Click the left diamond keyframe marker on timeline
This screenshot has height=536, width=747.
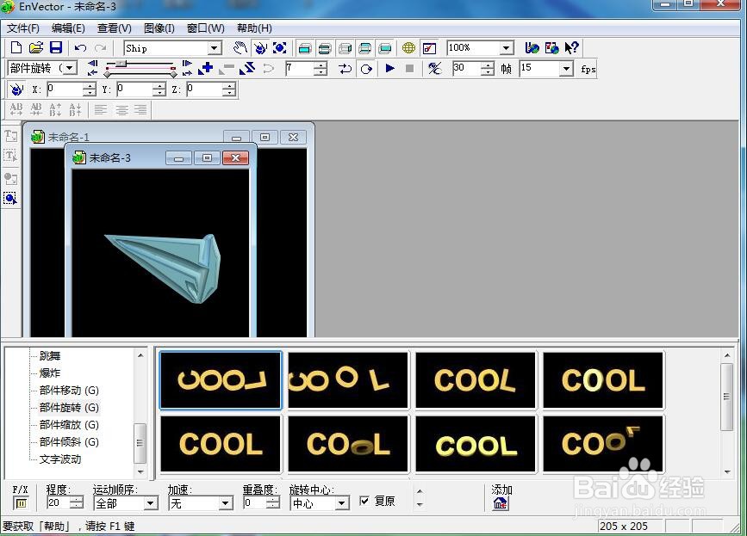coord(108,74)
